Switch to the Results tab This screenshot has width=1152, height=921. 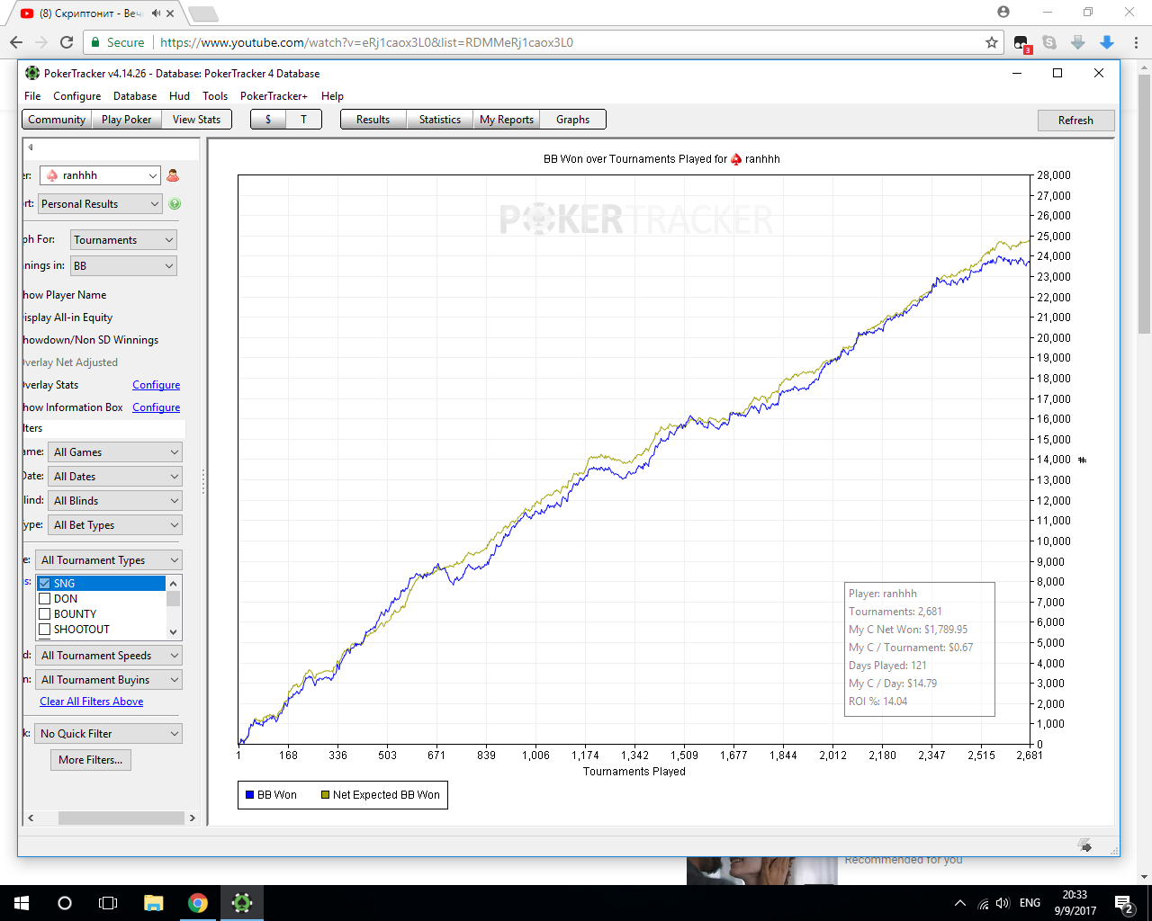click(x=373, y=120)
